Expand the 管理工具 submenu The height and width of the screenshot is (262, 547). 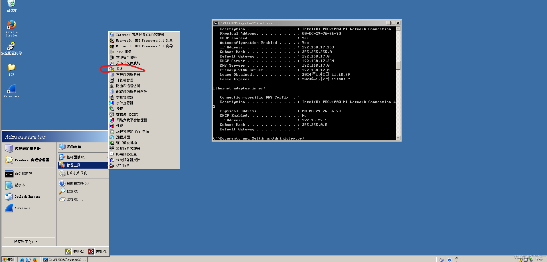tap(83, 165)
